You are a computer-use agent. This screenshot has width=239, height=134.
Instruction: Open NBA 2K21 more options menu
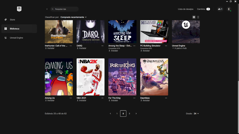(102, 98)
